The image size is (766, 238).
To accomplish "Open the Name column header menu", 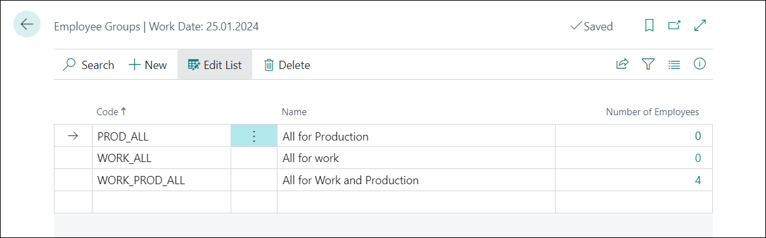I will (294, 111).
